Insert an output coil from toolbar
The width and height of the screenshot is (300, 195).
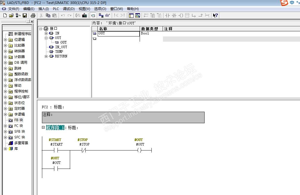[181, 16]
